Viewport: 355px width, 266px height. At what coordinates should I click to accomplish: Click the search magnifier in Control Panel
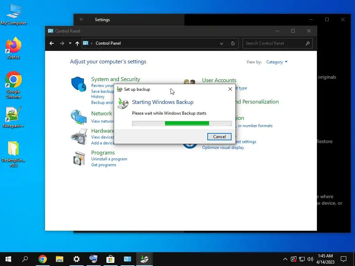[x=308, y=43]
